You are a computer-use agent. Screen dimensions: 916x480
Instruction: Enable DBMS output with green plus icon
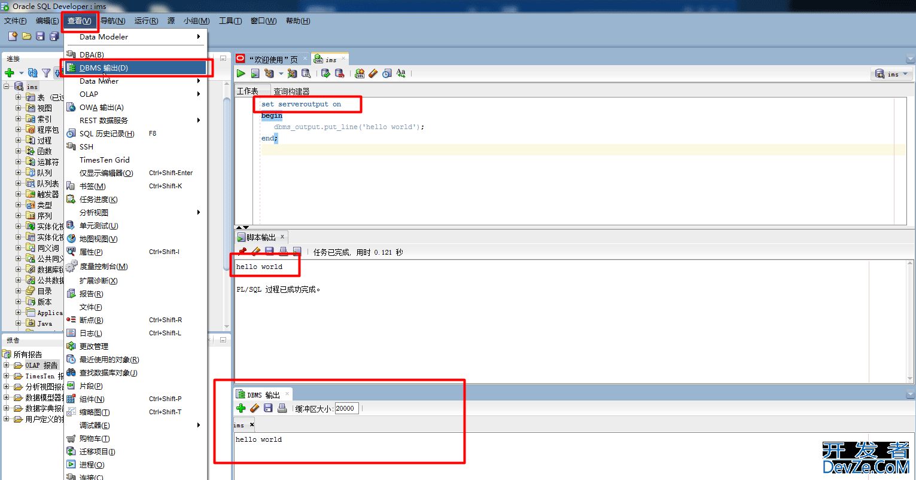pos(241,408)
